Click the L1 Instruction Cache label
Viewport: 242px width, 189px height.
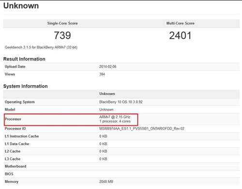(22, 136)
